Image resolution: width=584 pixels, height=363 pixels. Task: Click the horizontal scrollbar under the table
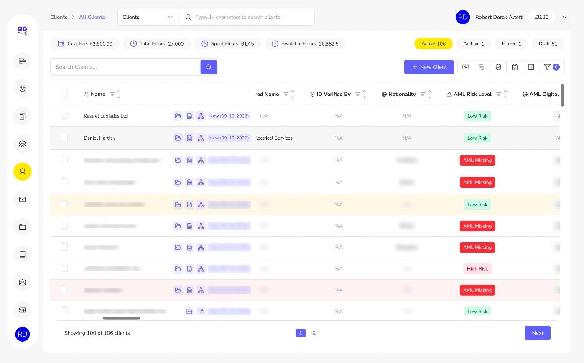(122, 318)
